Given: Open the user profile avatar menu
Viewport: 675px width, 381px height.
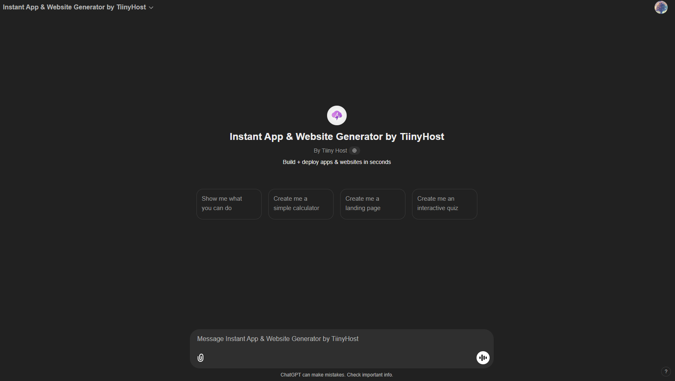Looking at the screenshot, I should pos(661,7).
